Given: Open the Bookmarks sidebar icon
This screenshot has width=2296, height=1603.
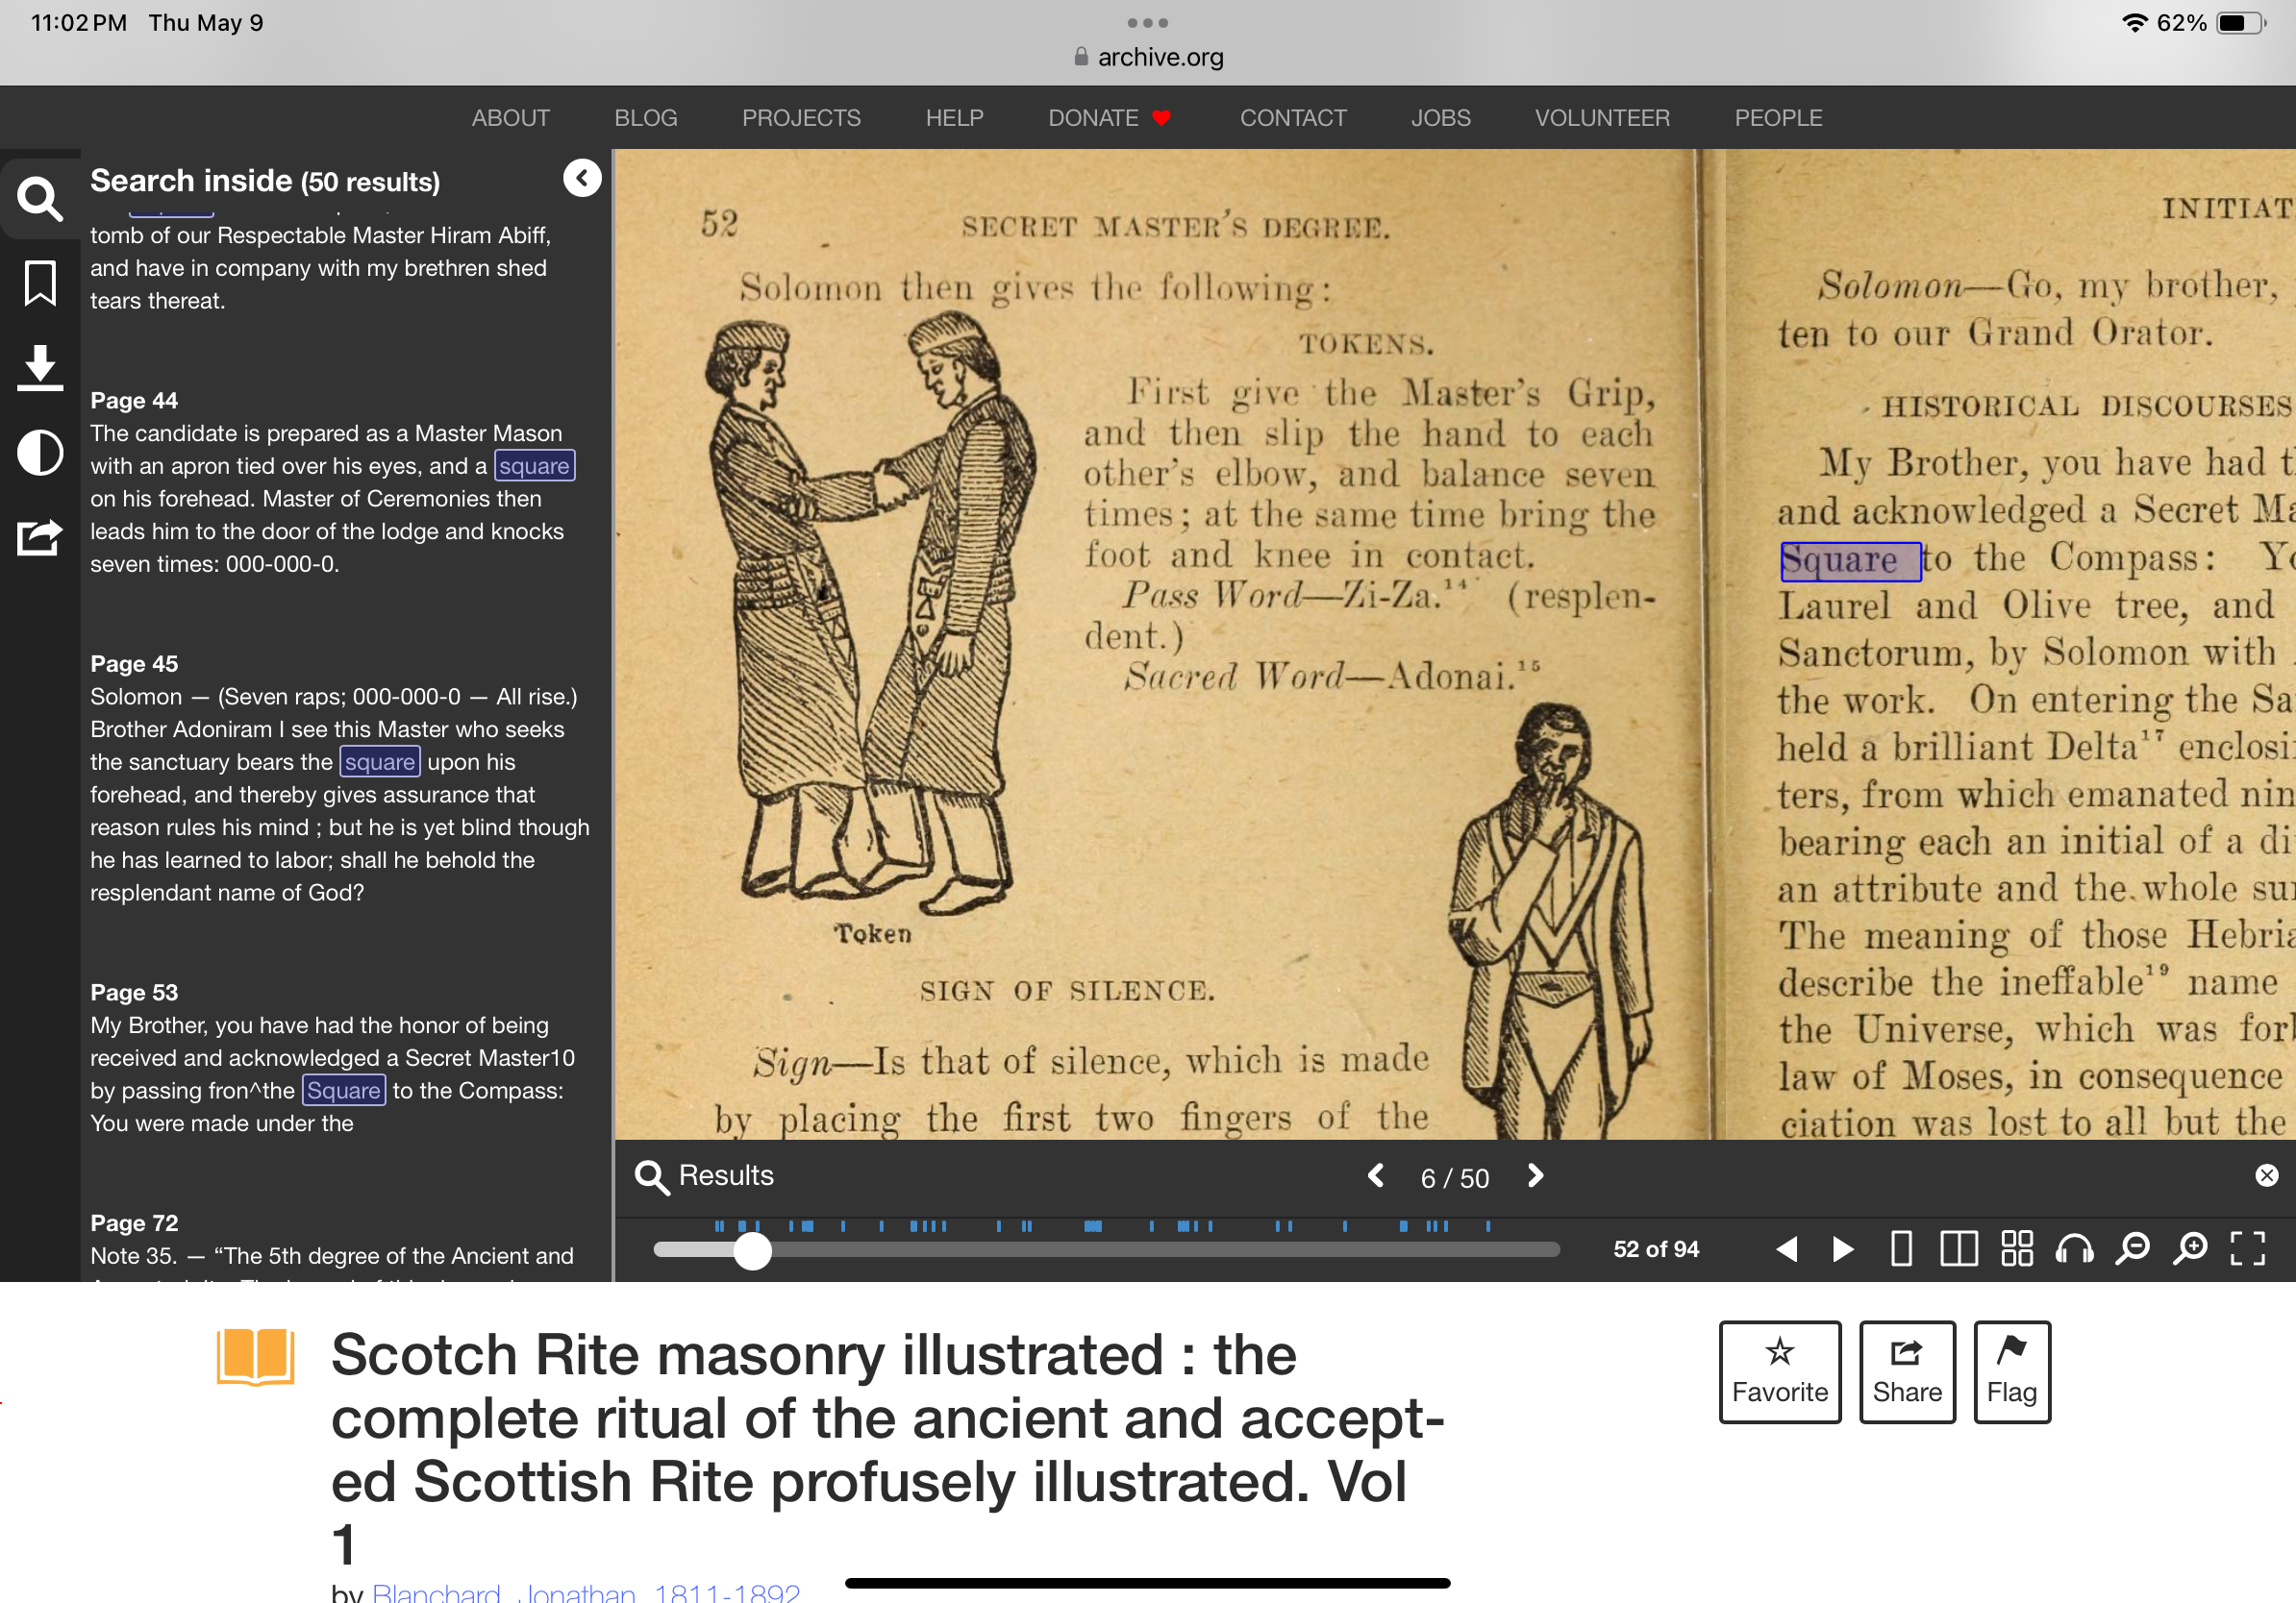Looking at the screenshot, I should click(40, 284).
